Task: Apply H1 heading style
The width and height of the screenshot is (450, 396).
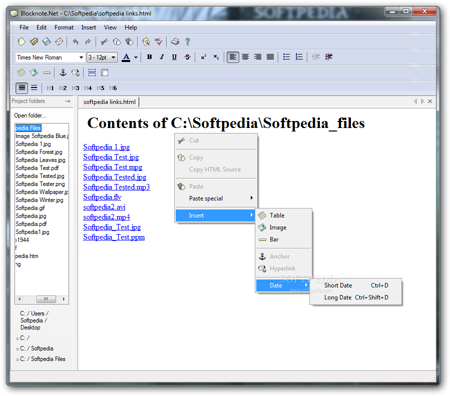Action: [x=50, y=88]
